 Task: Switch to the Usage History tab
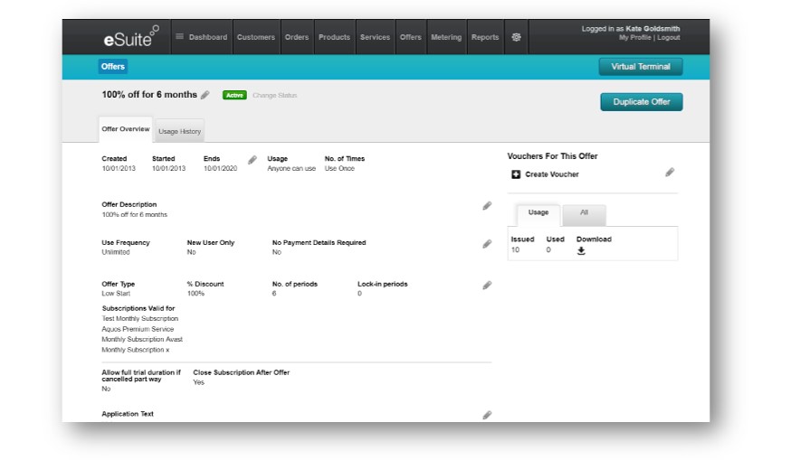(180, 132)
